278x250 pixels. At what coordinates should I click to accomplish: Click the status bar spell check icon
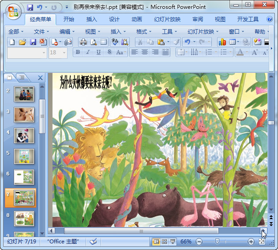pyautogui.click(x=93, y=242)
